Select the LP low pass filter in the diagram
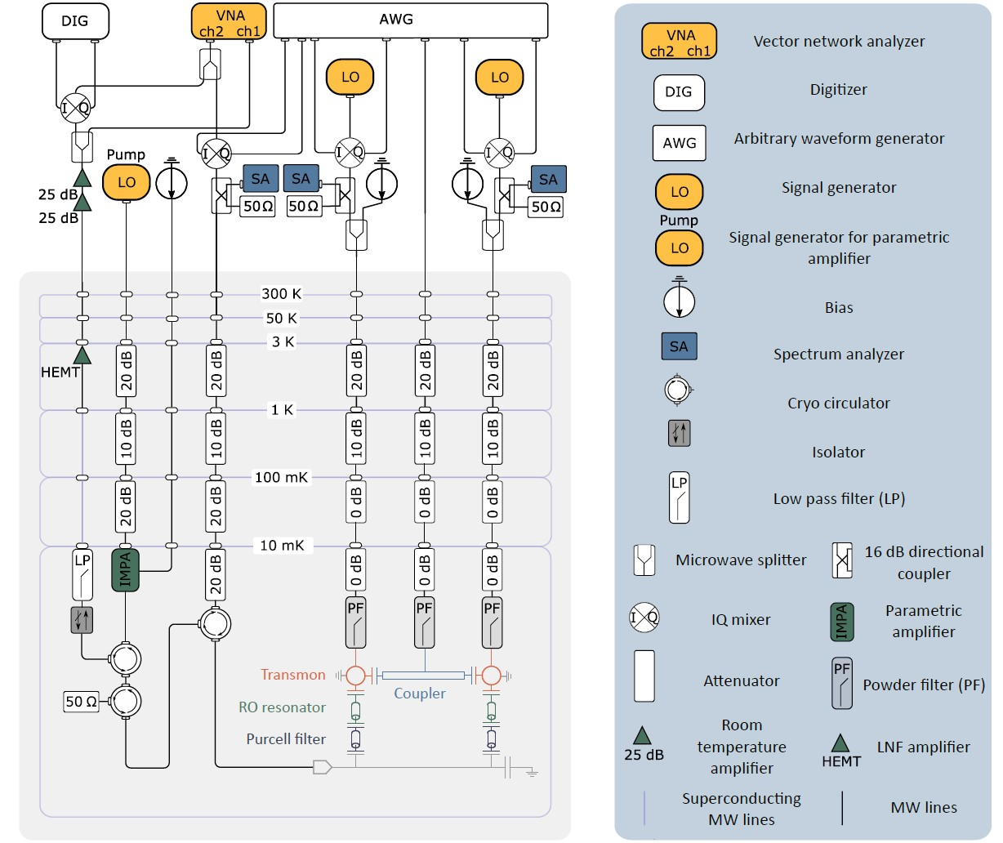 (x=82, y=577)
